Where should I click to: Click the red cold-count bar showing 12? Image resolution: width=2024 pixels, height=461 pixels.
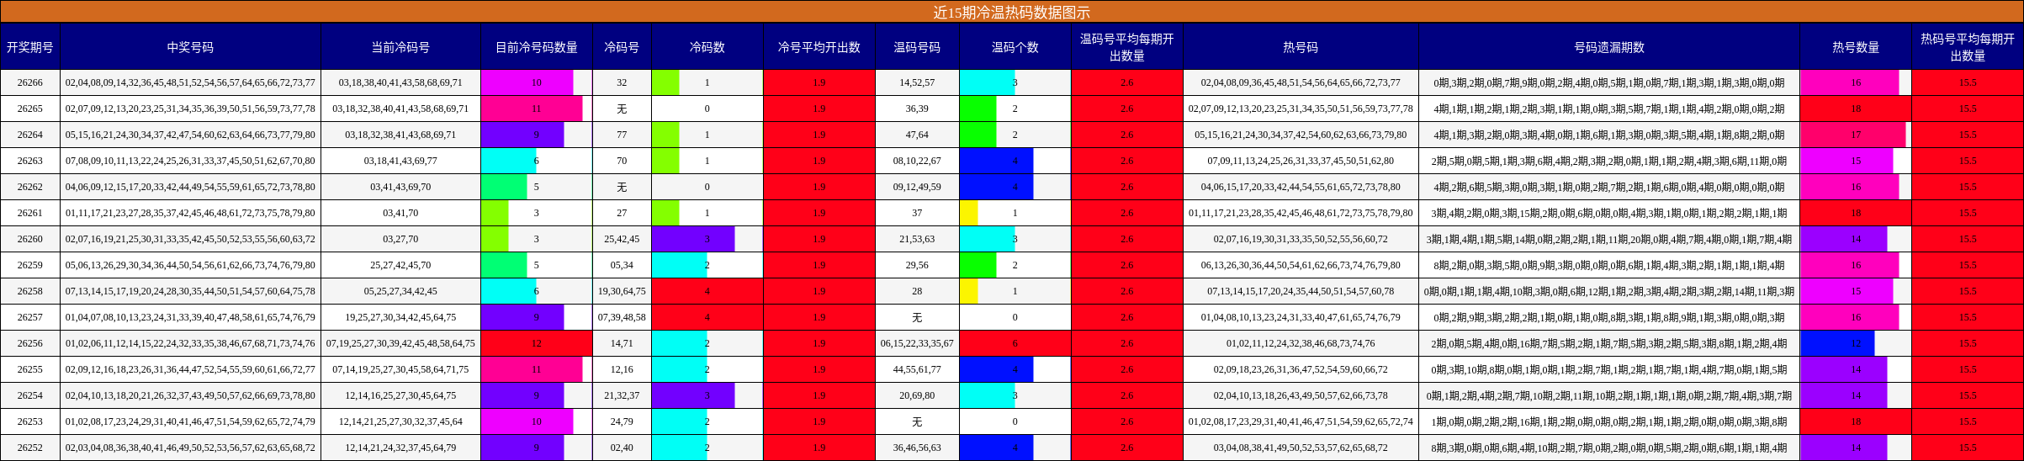click(537, 343)
